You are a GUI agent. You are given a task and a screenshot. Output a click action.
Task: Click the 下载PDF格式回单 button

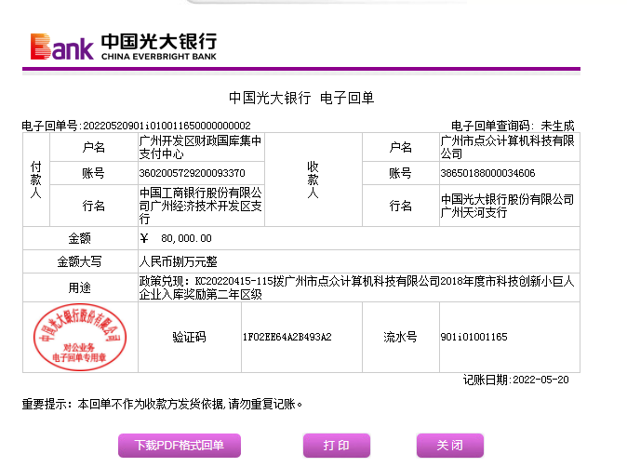180,445
